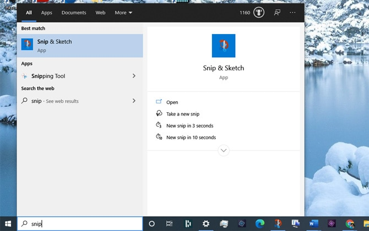Viewport: 369px width, 231px height.
Task: Open the Settings gear on the taskbar
Action: (x=206, y=224)
